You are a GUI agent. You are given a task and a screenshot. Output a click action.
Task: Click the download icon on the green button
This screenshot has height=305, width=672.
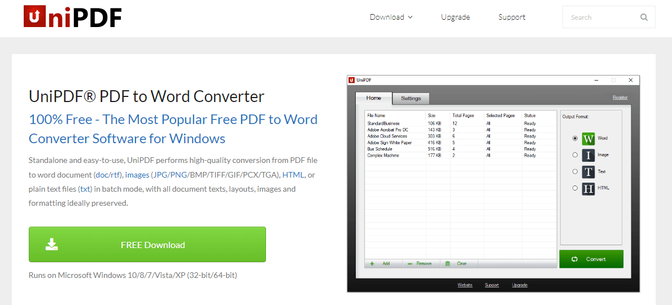point(51,244)
